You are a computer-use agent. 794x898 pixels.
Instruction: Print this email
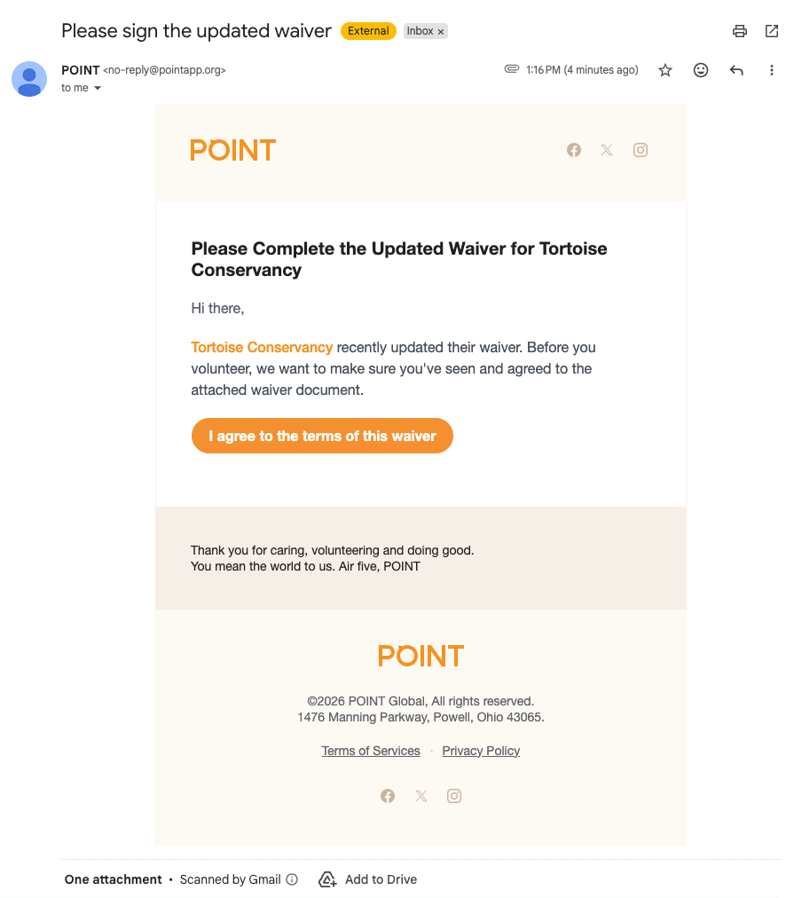point(739,31)
